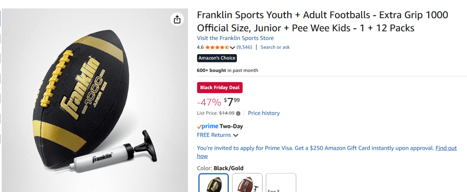Click the Amazon's Choice badge
Viewport: 467px width, 192px height.
[217, 58]
